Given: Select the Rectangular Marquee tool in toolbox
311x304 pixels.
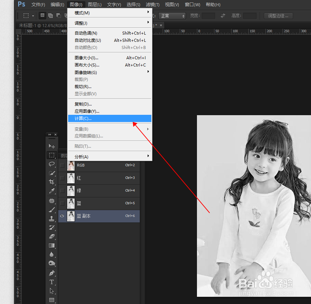Looking at the screenshot, I should pyautogui.click(x=52, y=155).
